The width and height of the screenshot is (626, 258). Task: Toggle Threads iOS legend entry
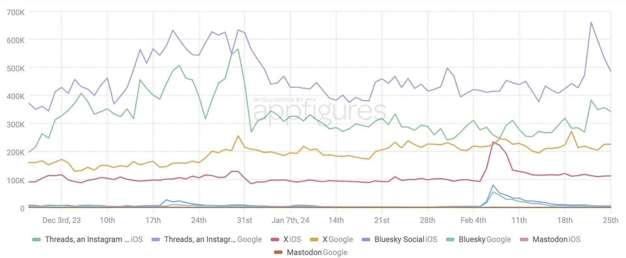point(87,239)
